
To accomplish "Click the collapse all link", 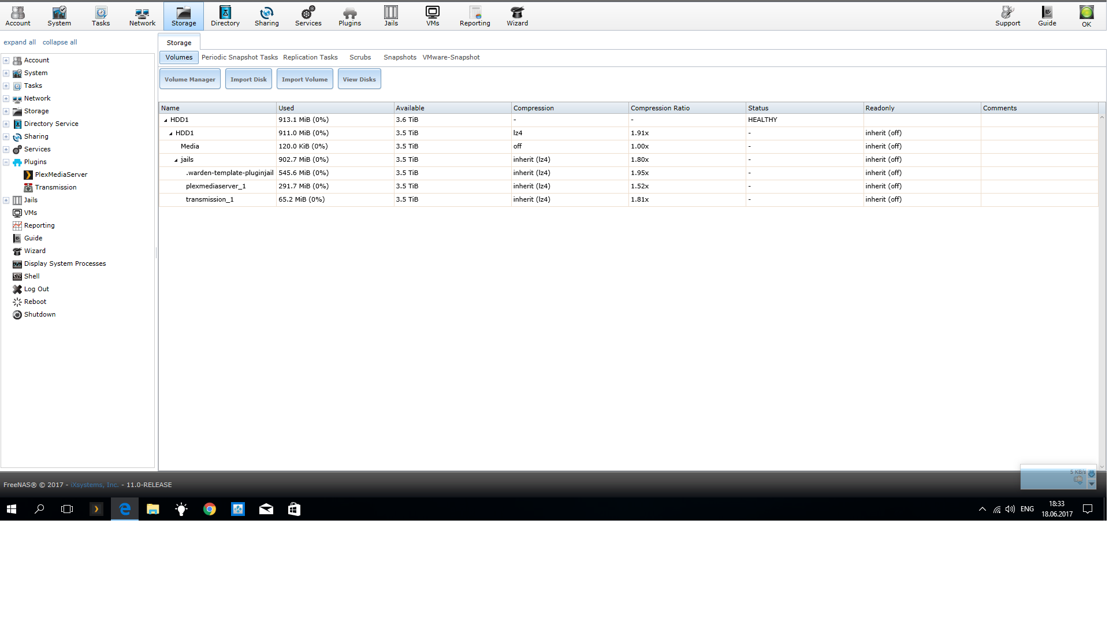I will point(59,42).
